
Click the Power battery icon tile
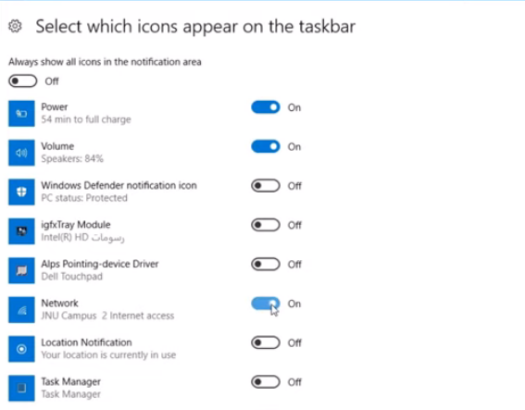21,114
